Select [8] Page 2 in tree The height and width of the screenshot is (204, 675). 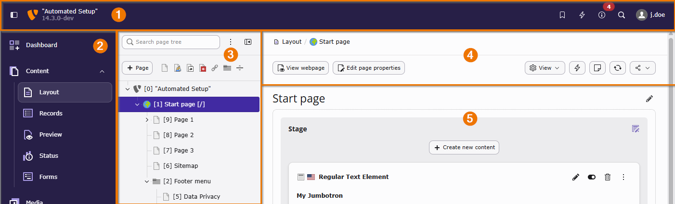178,135
